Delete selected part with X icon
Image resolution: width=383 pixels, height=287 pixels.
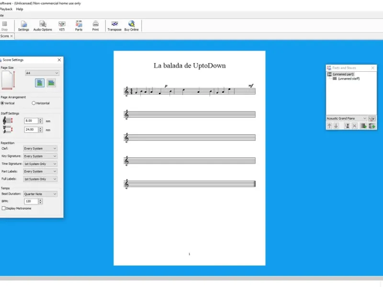pos(355,126)
